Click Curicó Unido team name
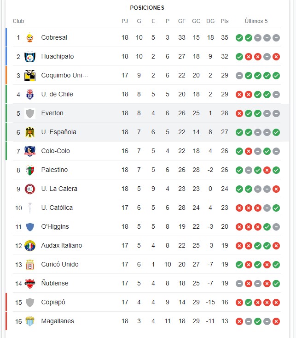Viewport: 296px width, 338px height. [x=60, y=264]
